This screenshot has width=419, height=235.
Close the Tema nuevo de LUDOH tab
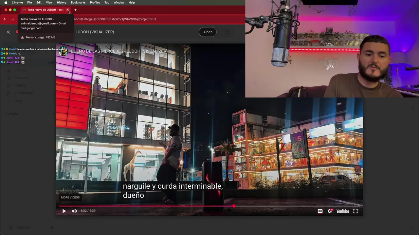coord(68,10)
